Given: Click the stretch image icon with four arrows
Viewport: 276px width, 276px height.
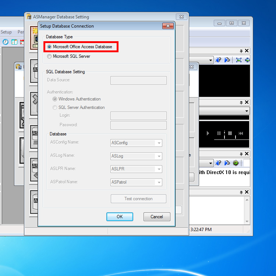Looking at the screenshot, I should (x=247, y=60).
